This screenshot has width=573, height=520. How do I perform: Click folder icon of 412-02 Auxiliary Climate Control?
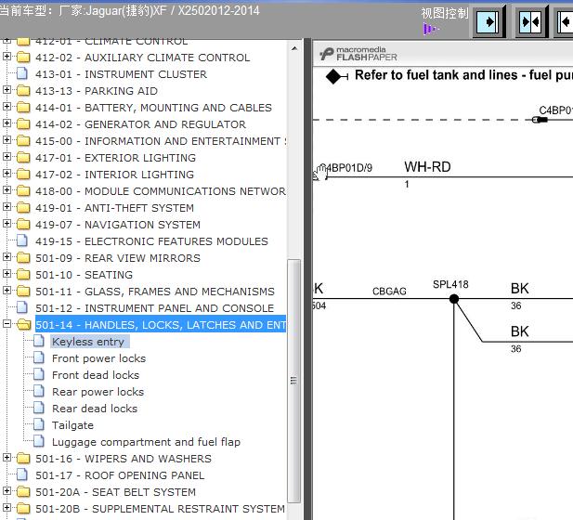24,57
